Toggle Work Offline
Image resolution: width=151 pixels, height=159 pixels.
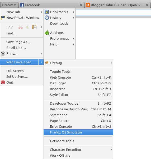tap(78, 155)
